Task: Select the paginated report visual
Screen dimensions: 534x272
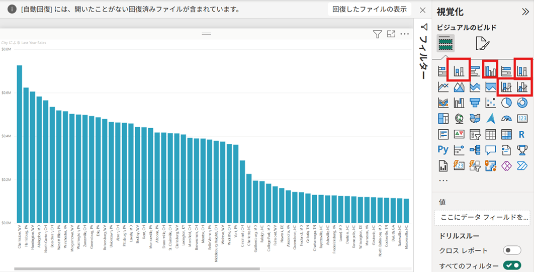Action: pos(442,165)
